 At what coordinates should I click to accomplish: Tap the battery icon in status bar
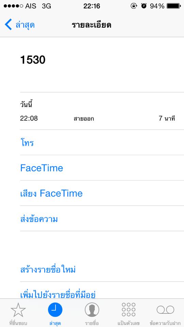pos(173,6)
